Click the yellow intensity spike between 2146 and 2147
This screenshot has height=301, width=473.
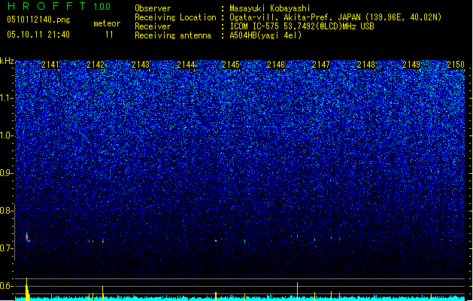(x=298, y=291)
